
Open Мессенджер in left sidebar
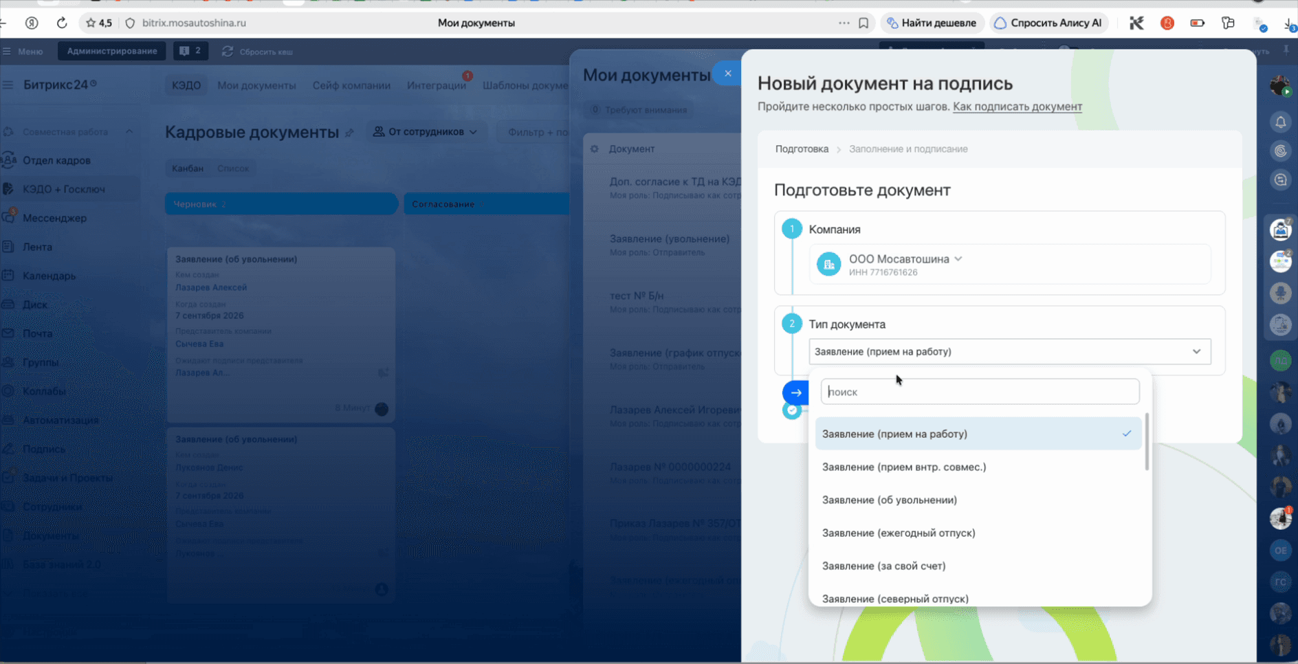pos(54,218)
